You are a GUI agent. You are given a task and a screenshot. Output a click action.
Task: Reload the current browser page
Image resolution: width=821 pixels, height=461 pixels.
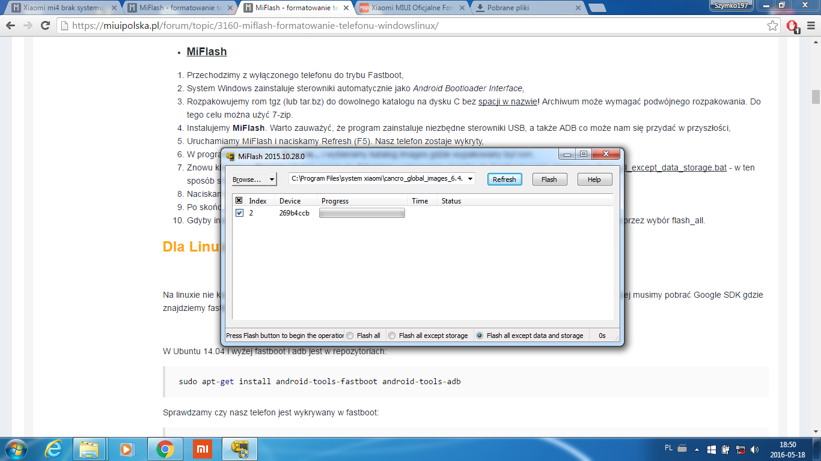[x=45, y=26]
